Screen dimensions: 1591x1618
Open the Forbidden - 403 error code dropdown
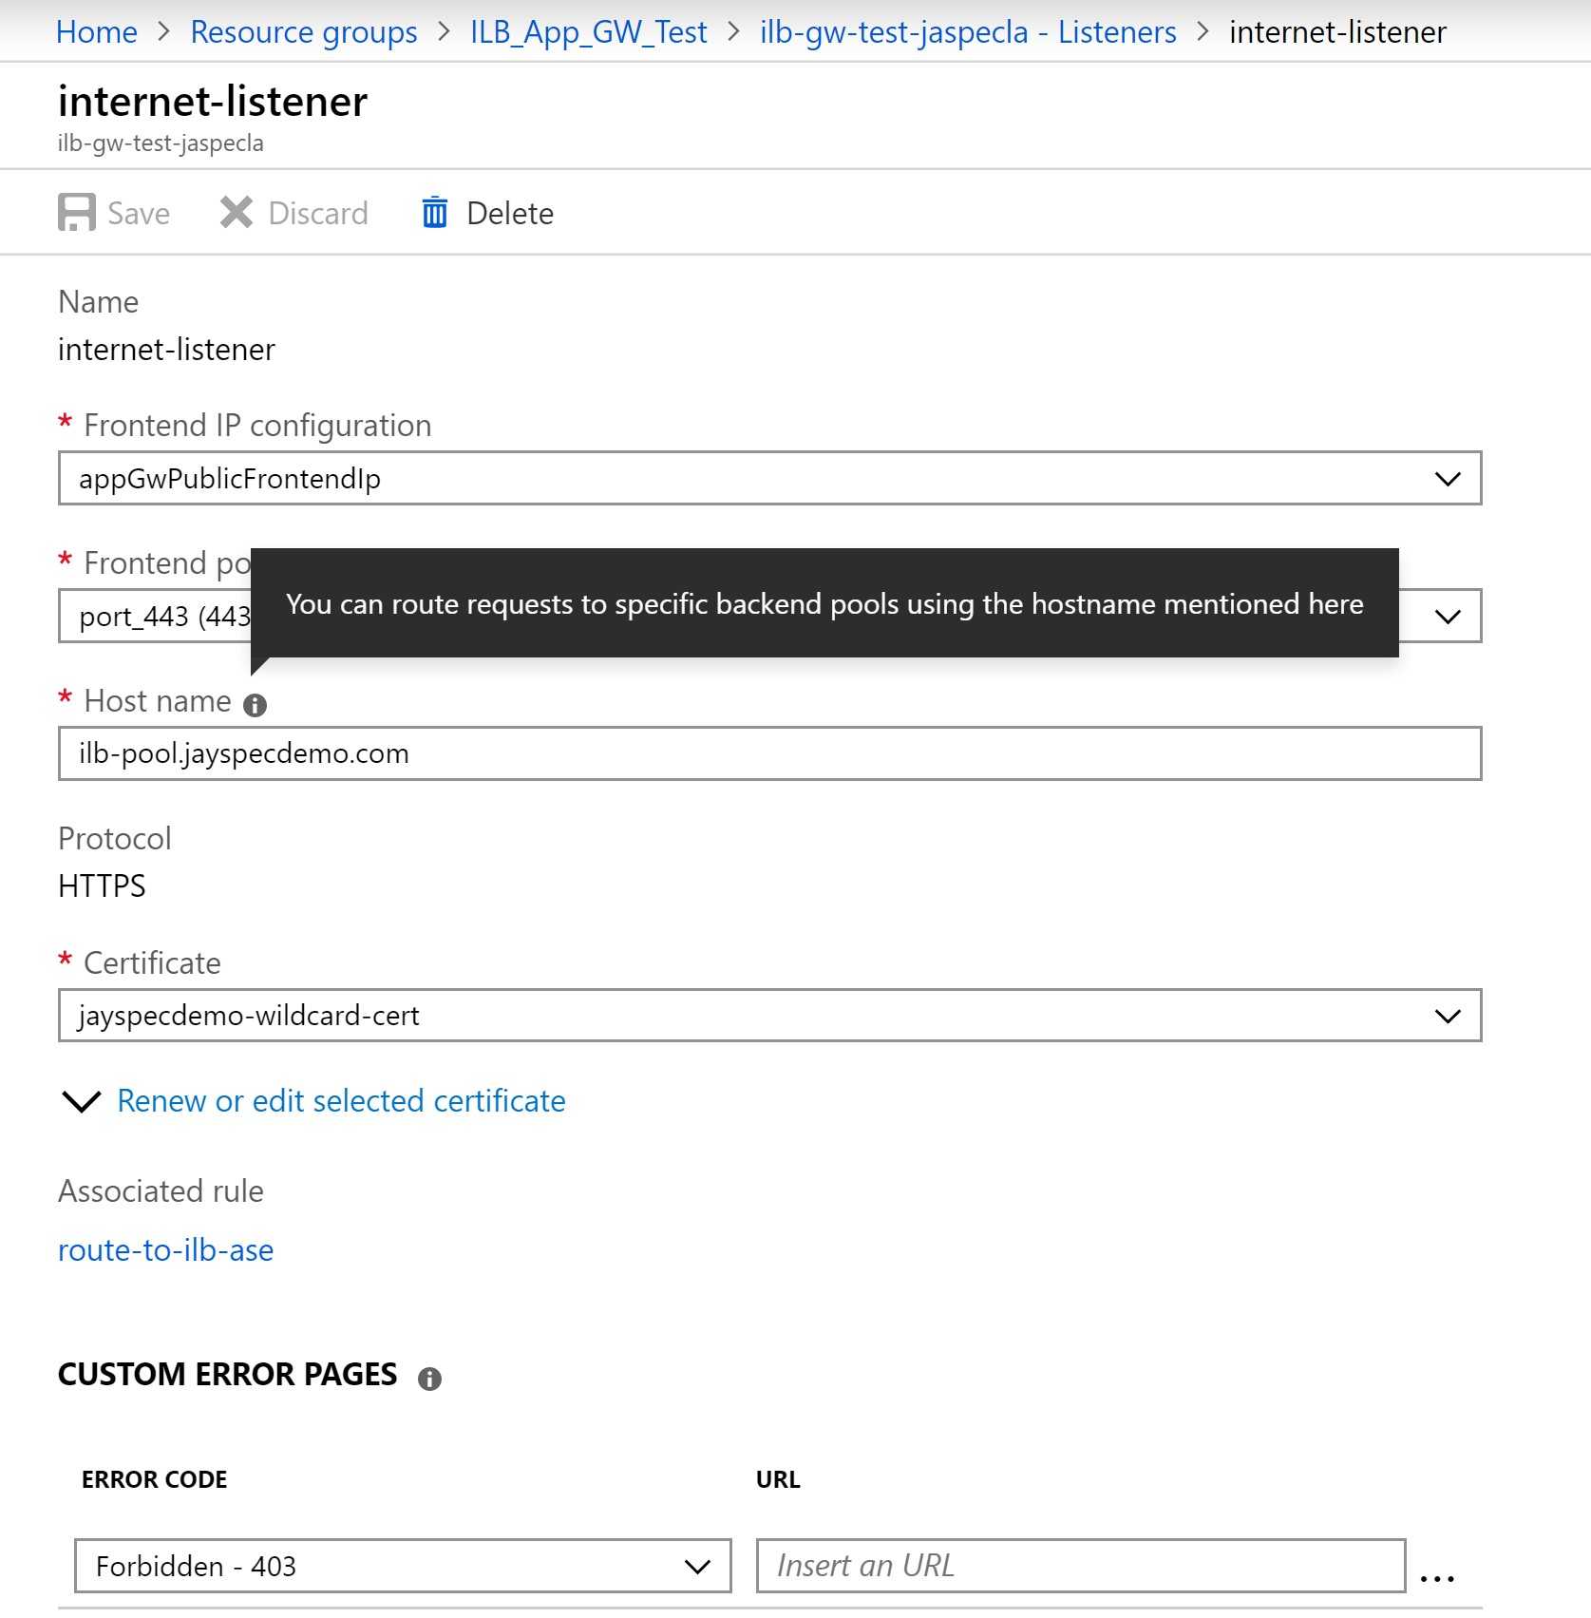click(x=403, y=1566)
